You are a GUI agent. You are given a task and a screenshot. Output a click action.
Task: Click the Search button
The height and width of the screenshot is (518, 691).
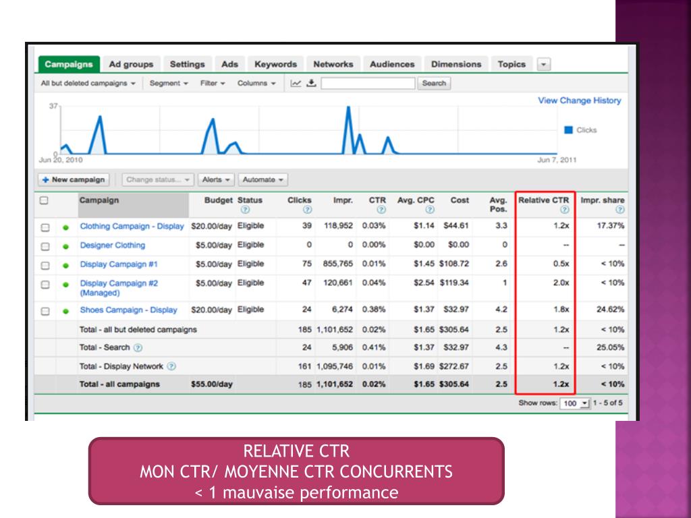[x=434, y=83]
